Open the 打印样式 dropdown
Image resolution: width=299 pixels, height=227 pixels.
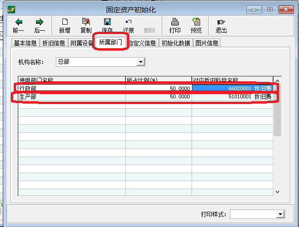[x=280, y=215]
